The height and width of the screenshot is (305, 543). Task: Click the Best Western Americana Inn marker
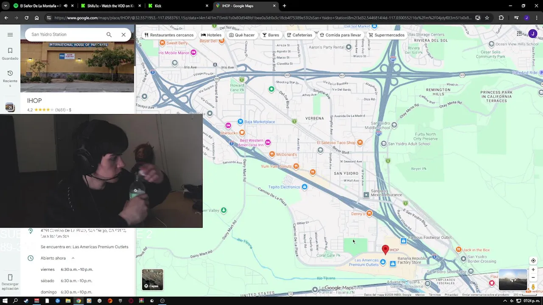(x=268, y=142)
